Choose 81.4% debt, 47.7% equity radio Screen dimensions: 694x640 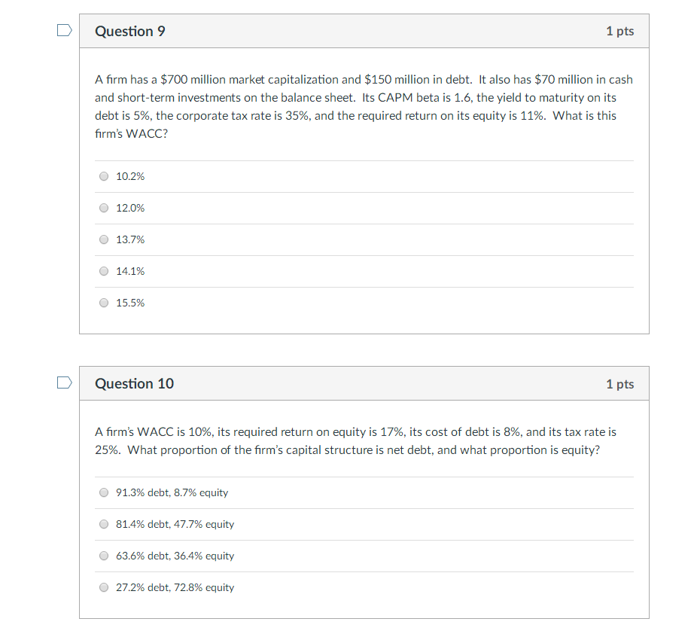pos(104,524)
